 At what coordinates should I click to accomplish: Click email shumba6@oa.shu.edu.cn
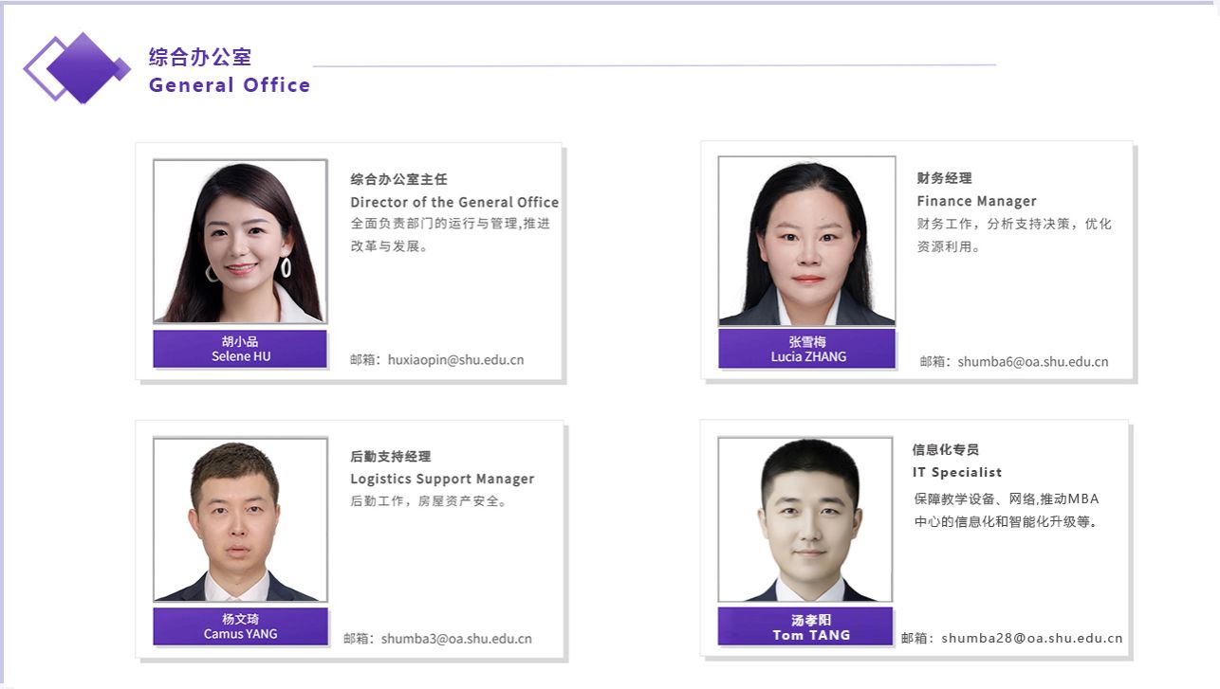point(1032,361)
